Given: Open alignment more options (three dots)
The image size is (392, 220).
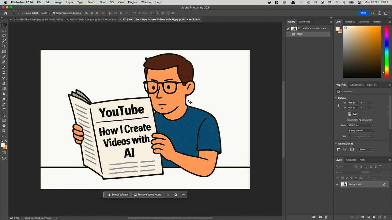Looking at the screenshot, I should pos(134,13).
